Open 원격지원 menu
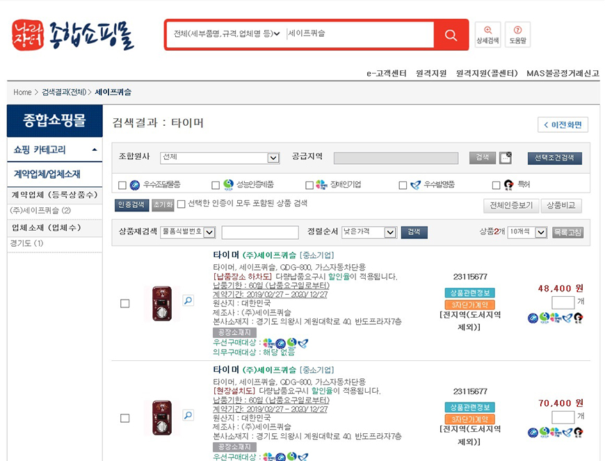Screen dimensions: 605x461 pos(431,73)
